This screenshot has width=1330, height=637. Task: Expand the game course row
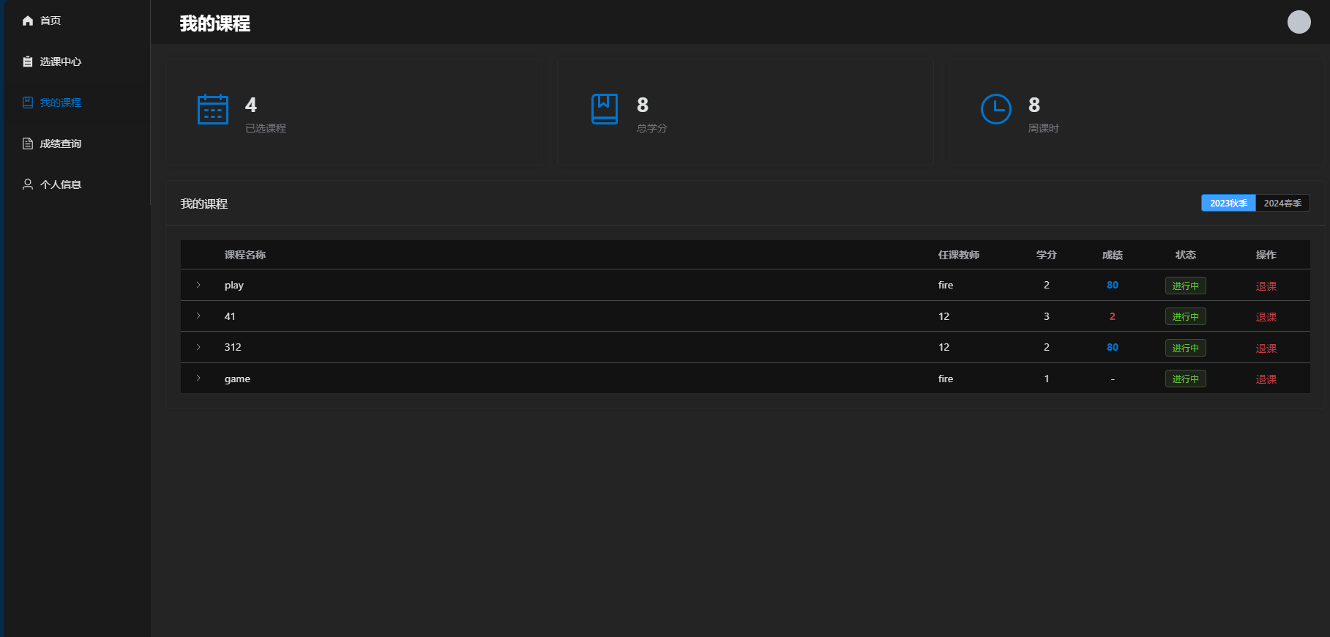pos(198,379)
